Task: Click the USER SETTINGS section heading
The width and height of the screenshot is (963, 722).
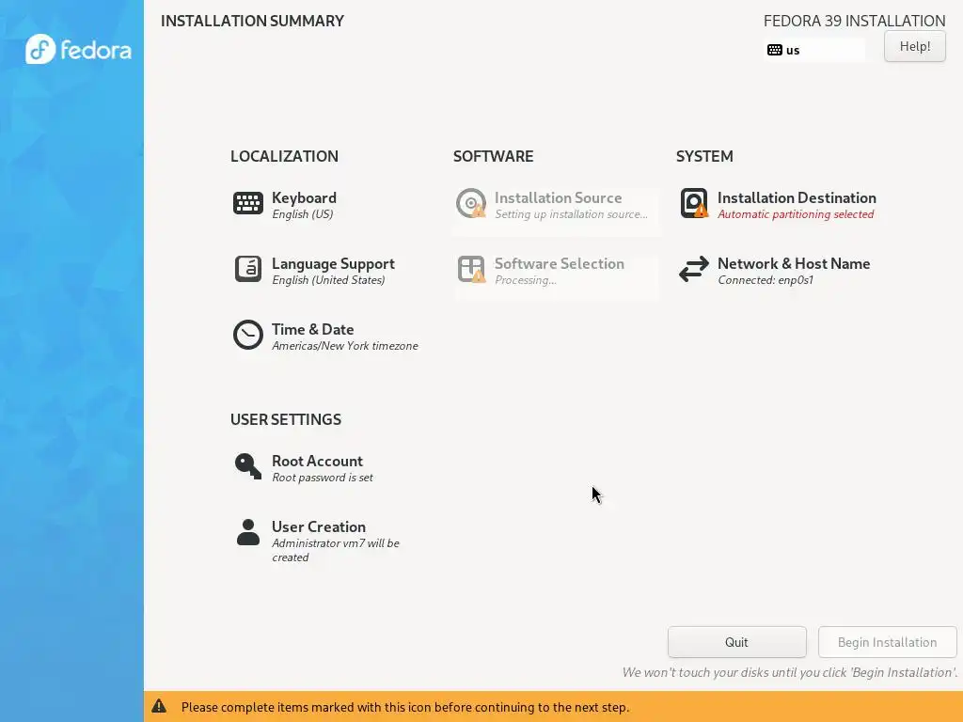Action: [x=286, y=419]
